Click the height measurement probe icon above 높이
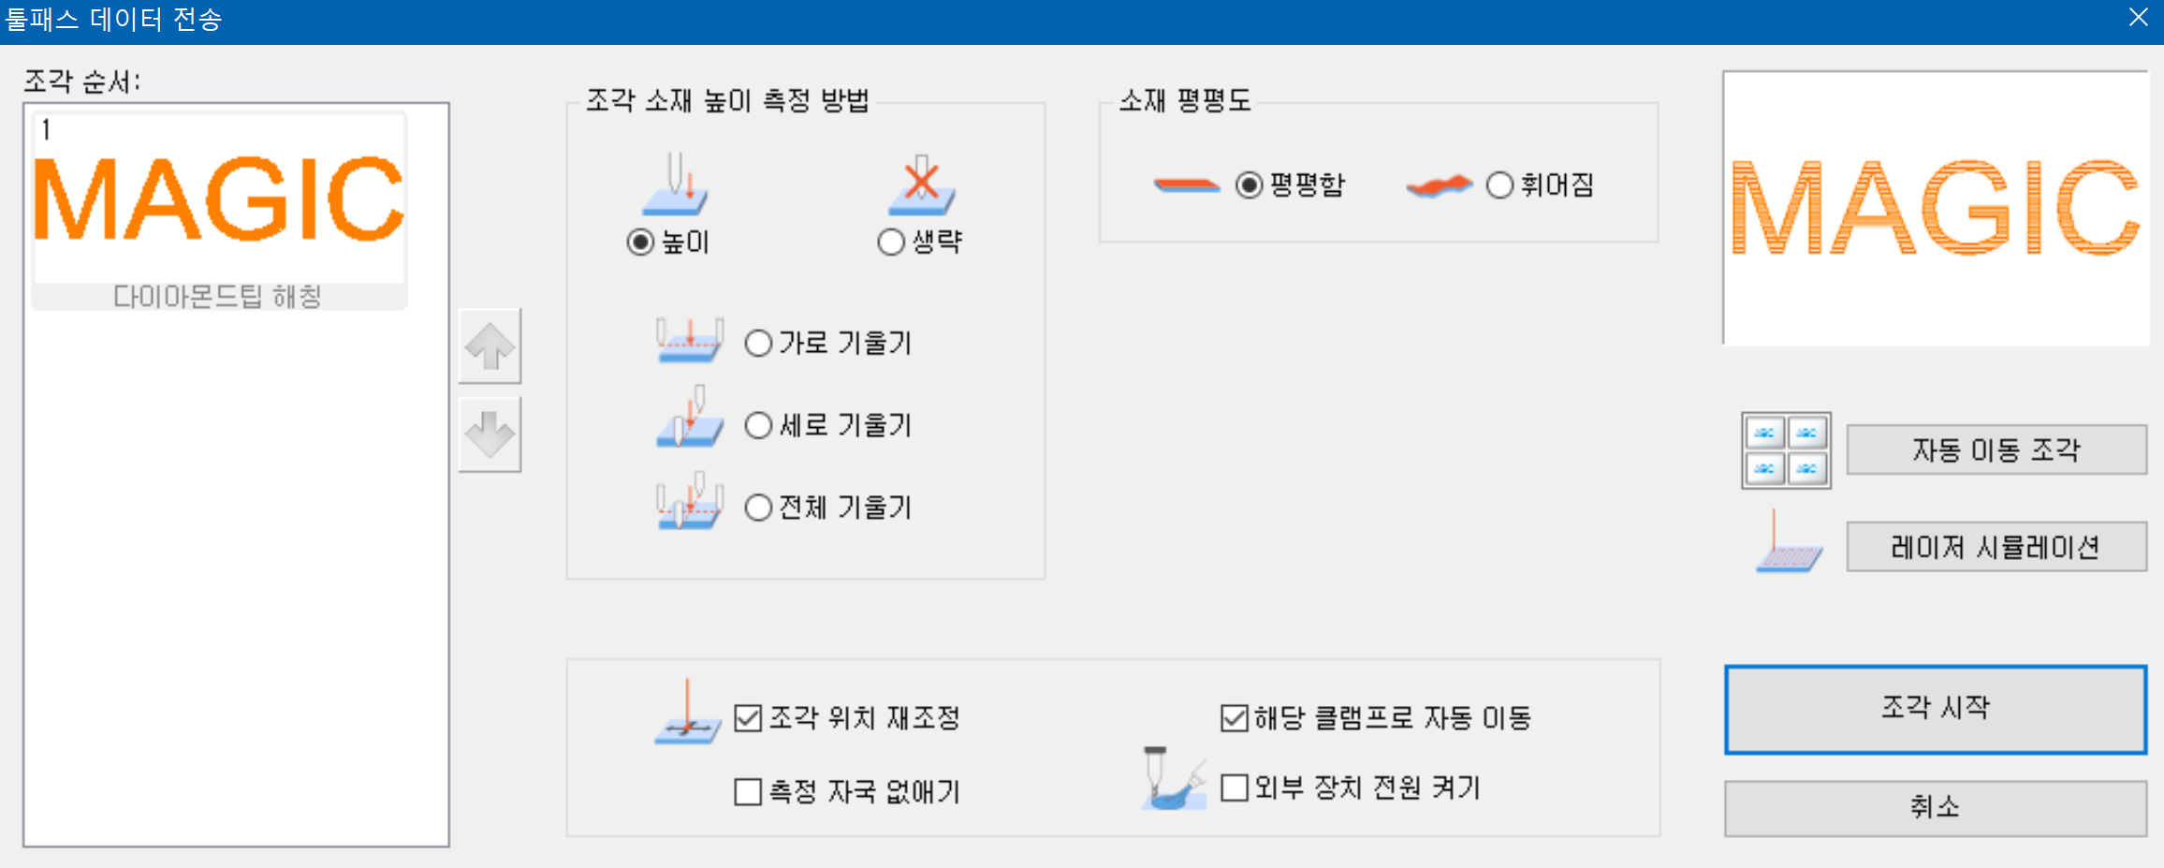 tap(675, 184)
